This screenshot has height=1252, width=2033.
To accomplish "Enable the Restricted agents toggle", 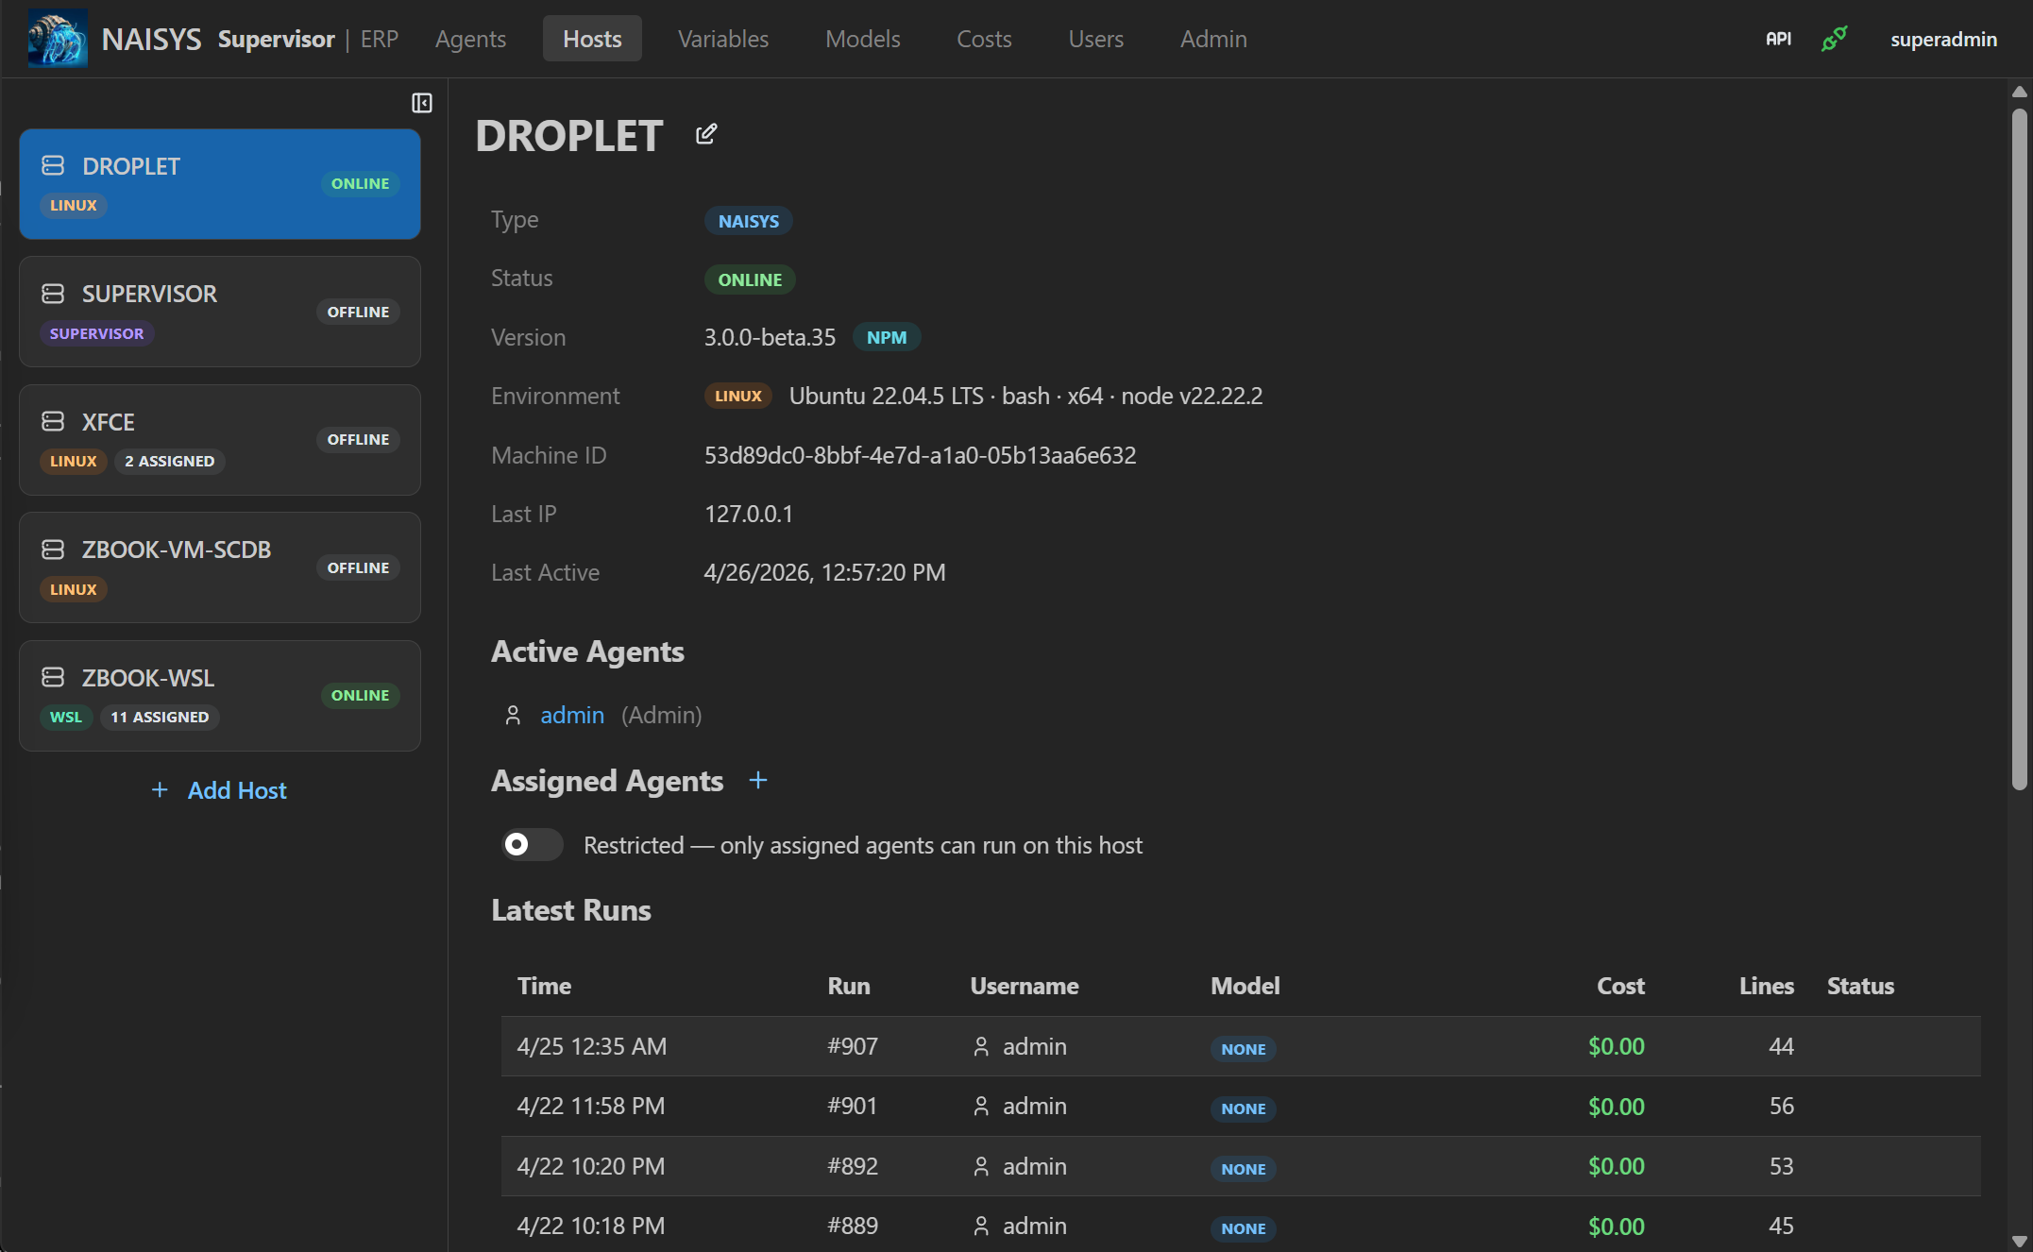I will point(531,844).
